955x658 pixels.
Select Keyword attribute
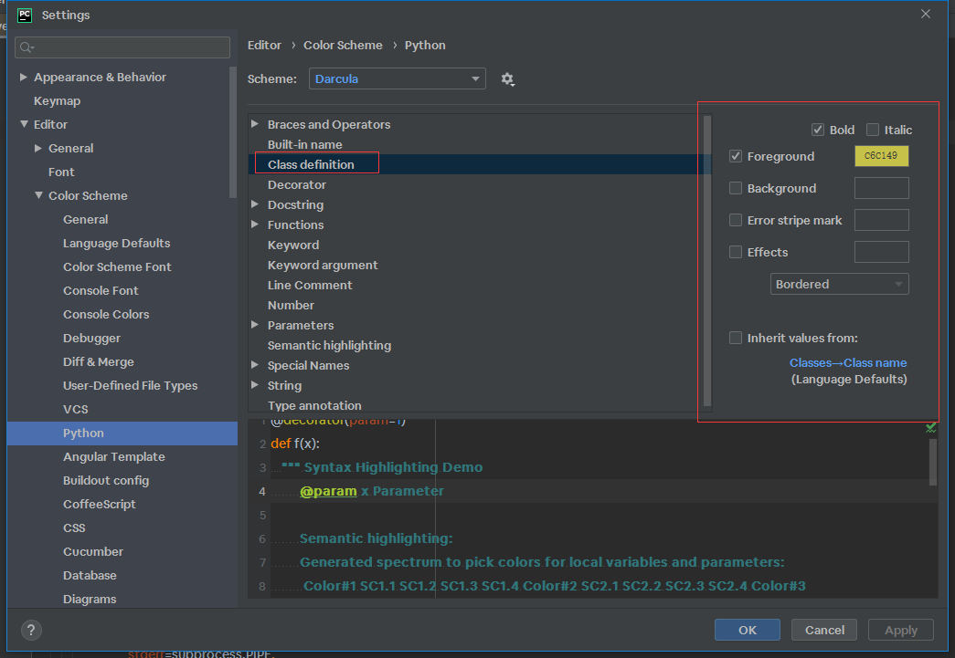tap(293, 245)
